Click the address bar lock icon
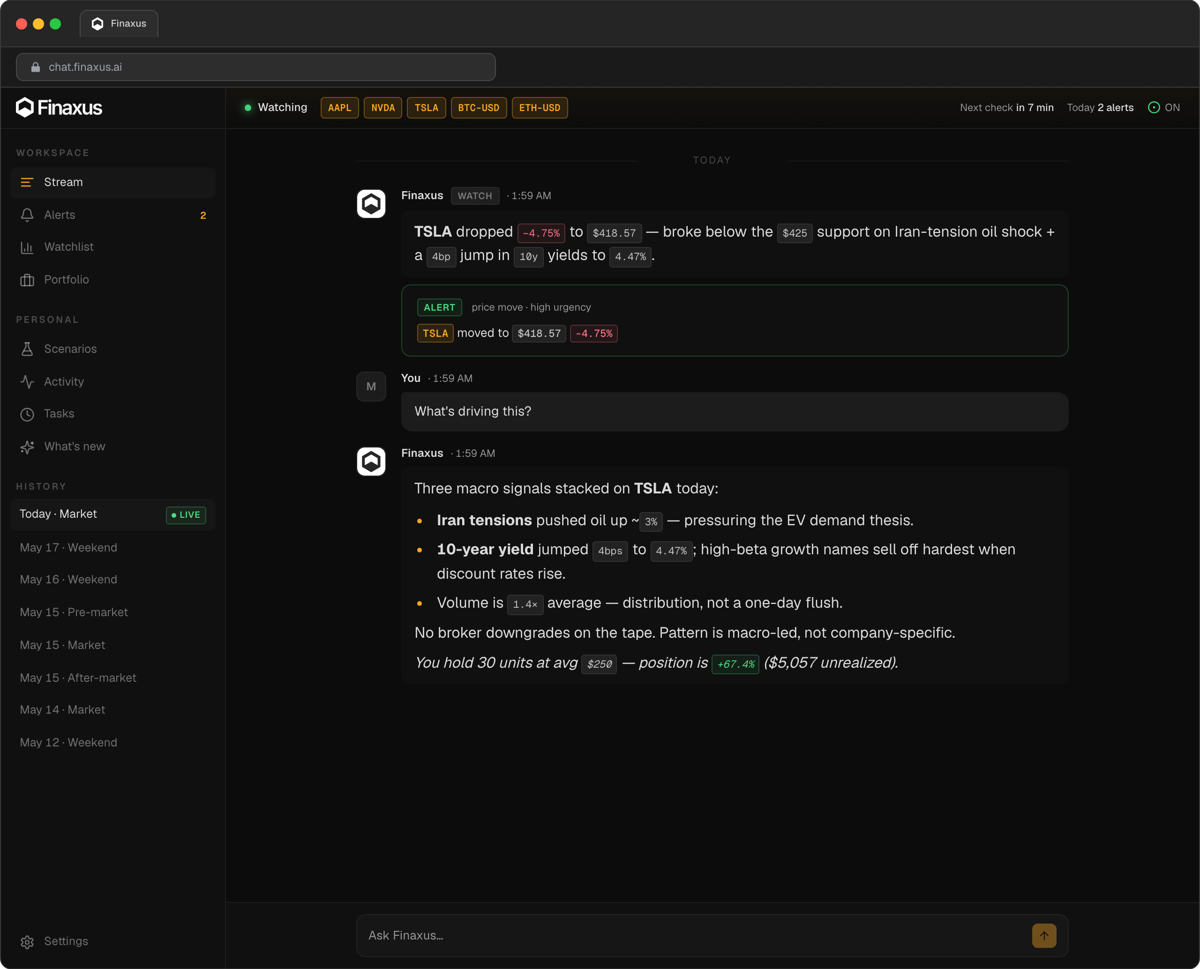The image size is (1200, 969). tap(35, 67)
